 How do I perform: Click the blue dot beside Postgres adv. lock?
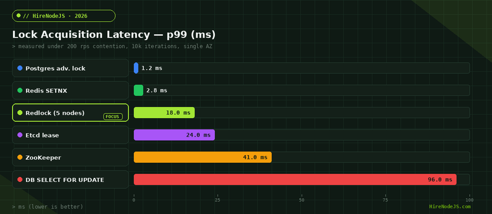[x=20, y=68]
